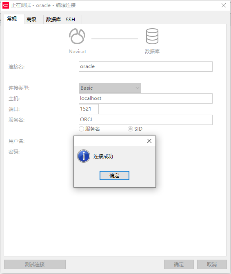Select the 服务名 radio button

[x=81, y=129]
